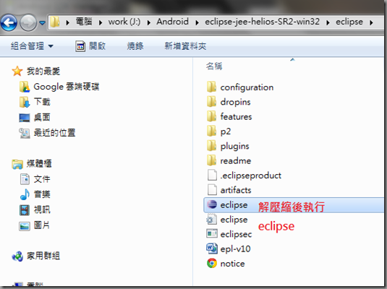Click the 視訊 film icon
The width and height of the screenshot is (387, 289).
25,210
